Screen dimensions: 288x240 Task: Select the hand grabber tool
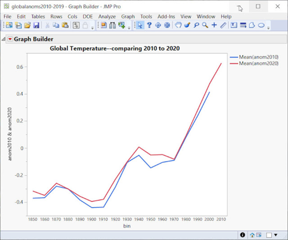pos(178,25)
